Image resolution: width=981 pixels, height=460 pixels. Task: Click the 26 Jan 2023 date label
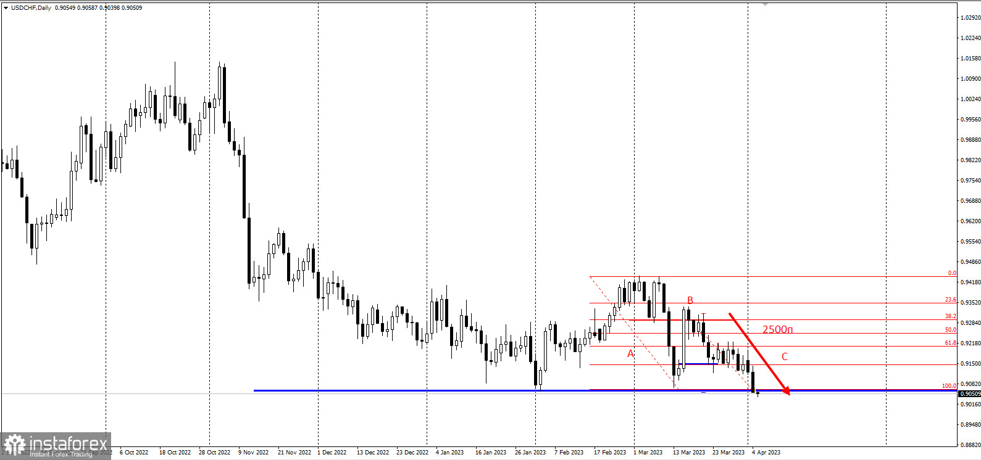[530, 453]
